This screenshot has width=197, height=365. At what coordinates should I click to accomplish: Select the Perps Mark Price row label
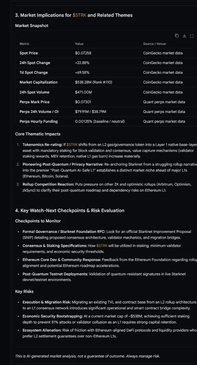pos(34,102)
